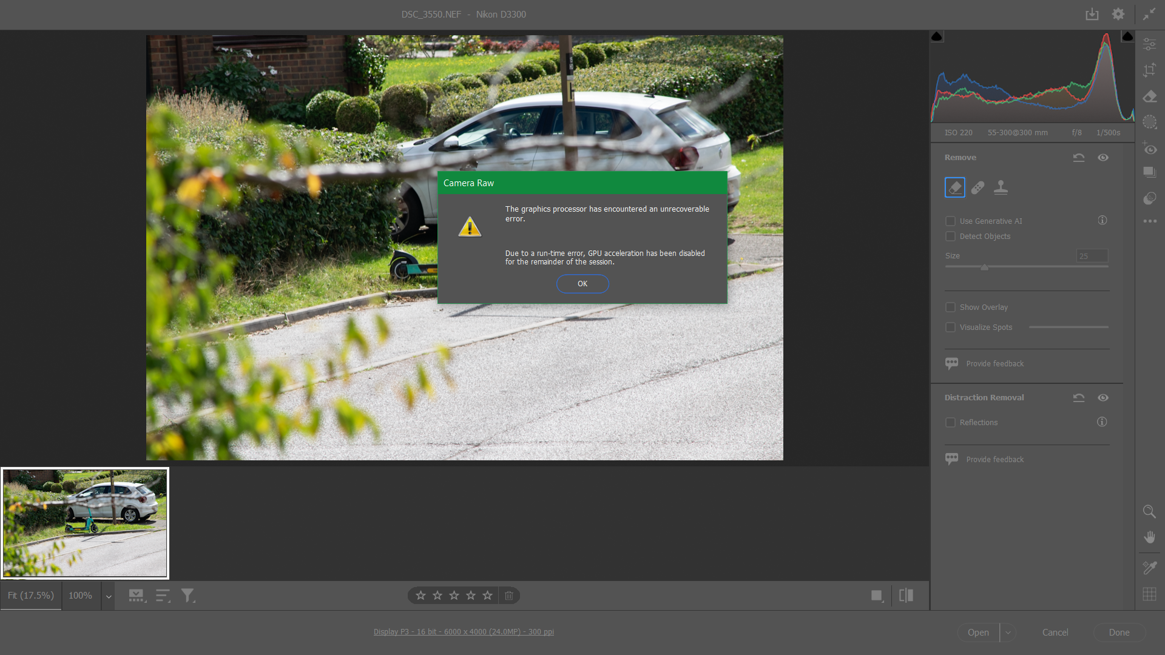Screen dimensions: 1165x655
Task: Select the Heal mode in the Remove panel
Action: click(x=978, y=187)
